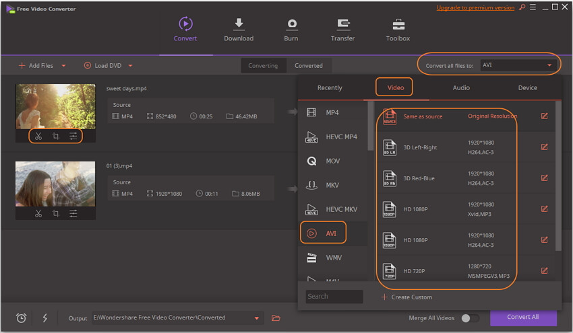Open the hamburger menu icon
The image size is (573, 333).
click(533, 7)
